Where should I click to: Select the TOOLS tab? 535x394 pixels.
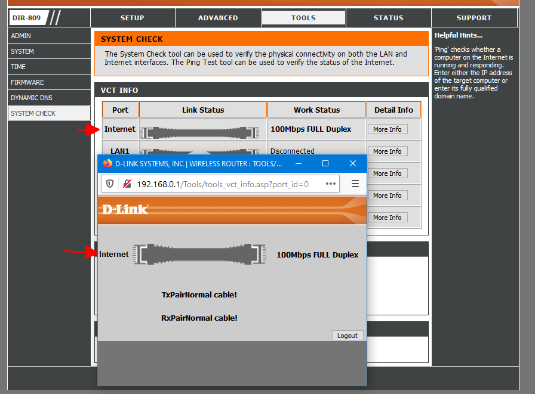(303, 18)
